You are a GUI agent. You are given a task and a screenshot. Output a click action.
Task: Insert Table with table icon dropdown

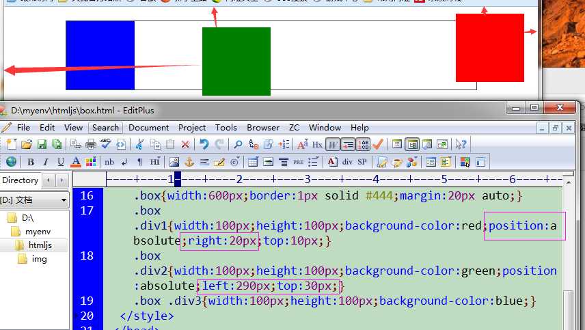[x=253, y=162]
